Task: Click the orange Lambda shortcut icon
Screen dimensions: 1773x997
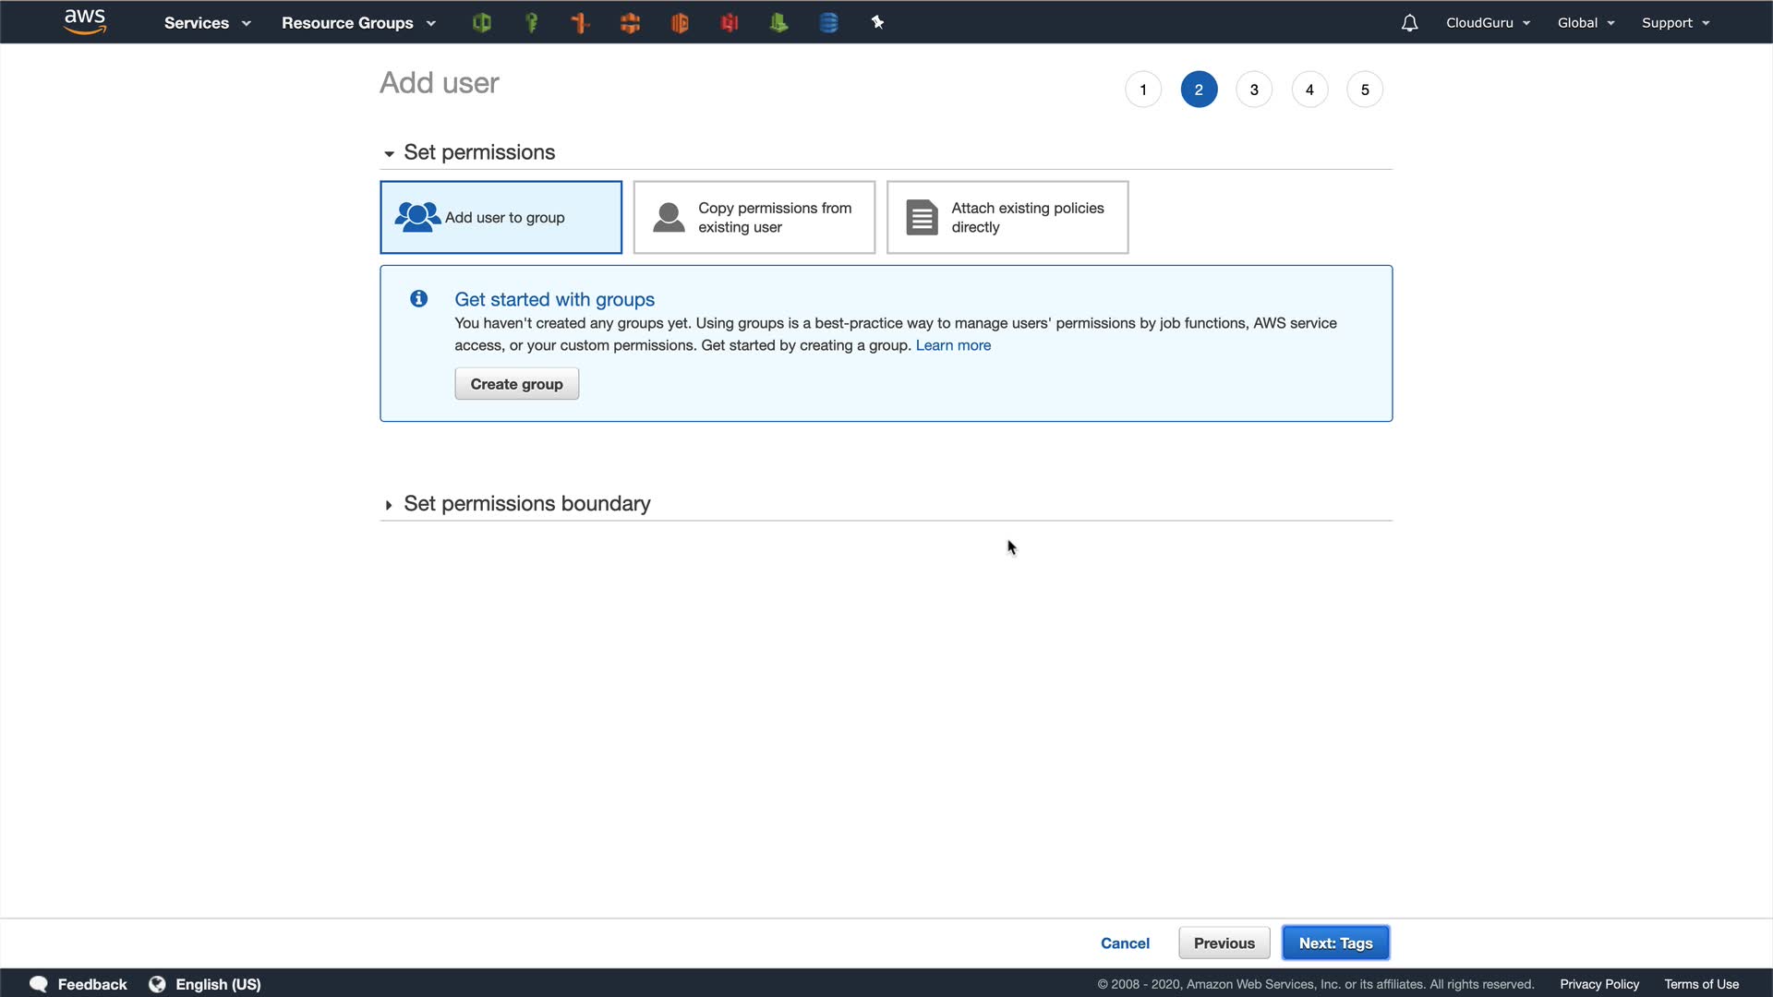Action: point(581,23)
